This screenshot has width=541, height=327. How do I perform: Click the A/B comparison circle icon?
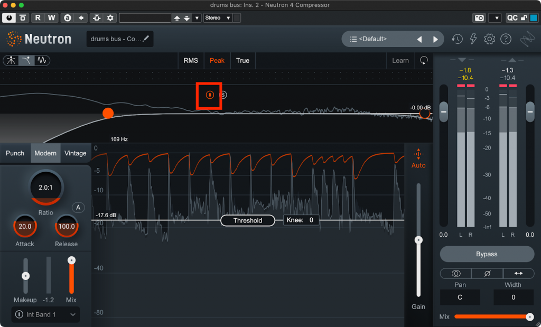pos(67,17)
